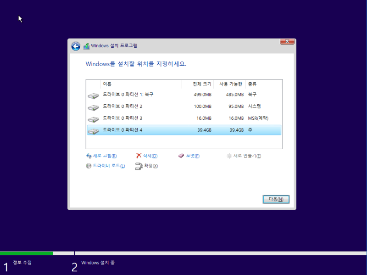Click the 이름 column header
Screen dimensions: 367x275
[x=141, y=84]
